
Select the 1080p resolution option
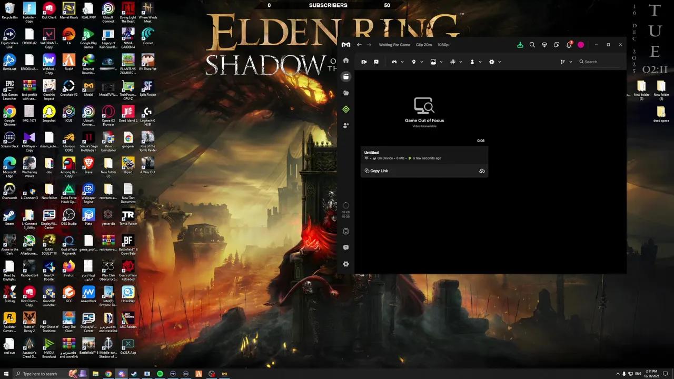coord(443,45)
